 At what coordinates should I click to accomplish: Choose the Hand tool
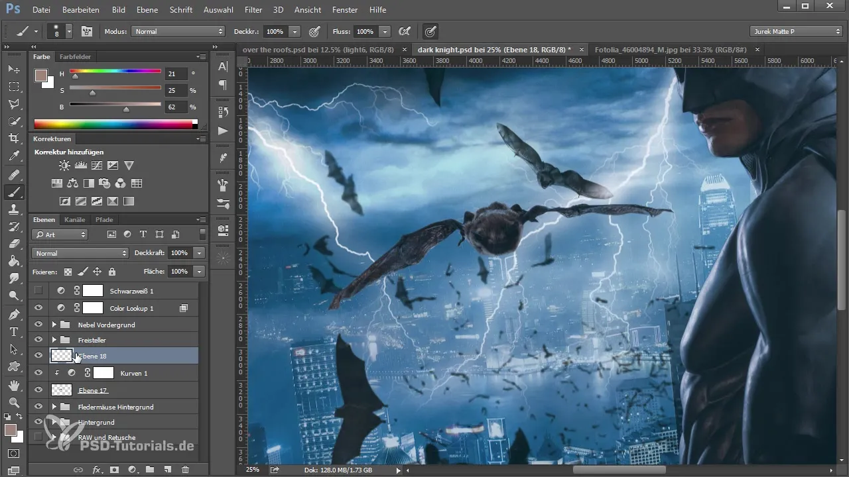click(14, 385)
